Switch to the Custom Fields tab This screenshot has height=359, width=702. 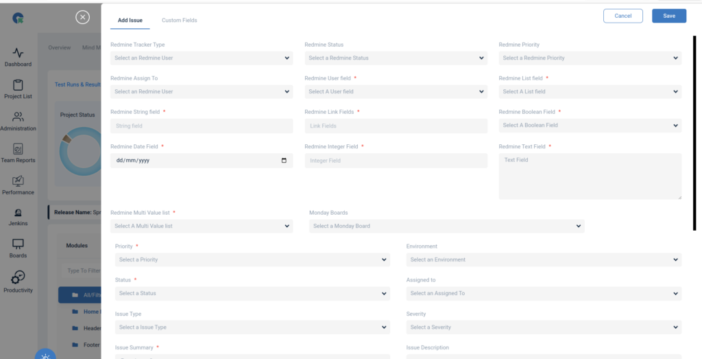click(179, 21)
